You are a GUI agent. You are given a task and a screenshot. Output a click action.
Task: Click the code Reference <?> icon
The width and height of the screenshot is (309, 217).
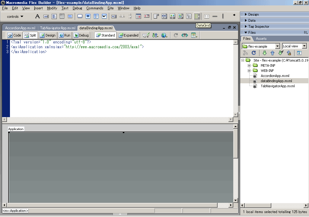(x=185, y=35)
